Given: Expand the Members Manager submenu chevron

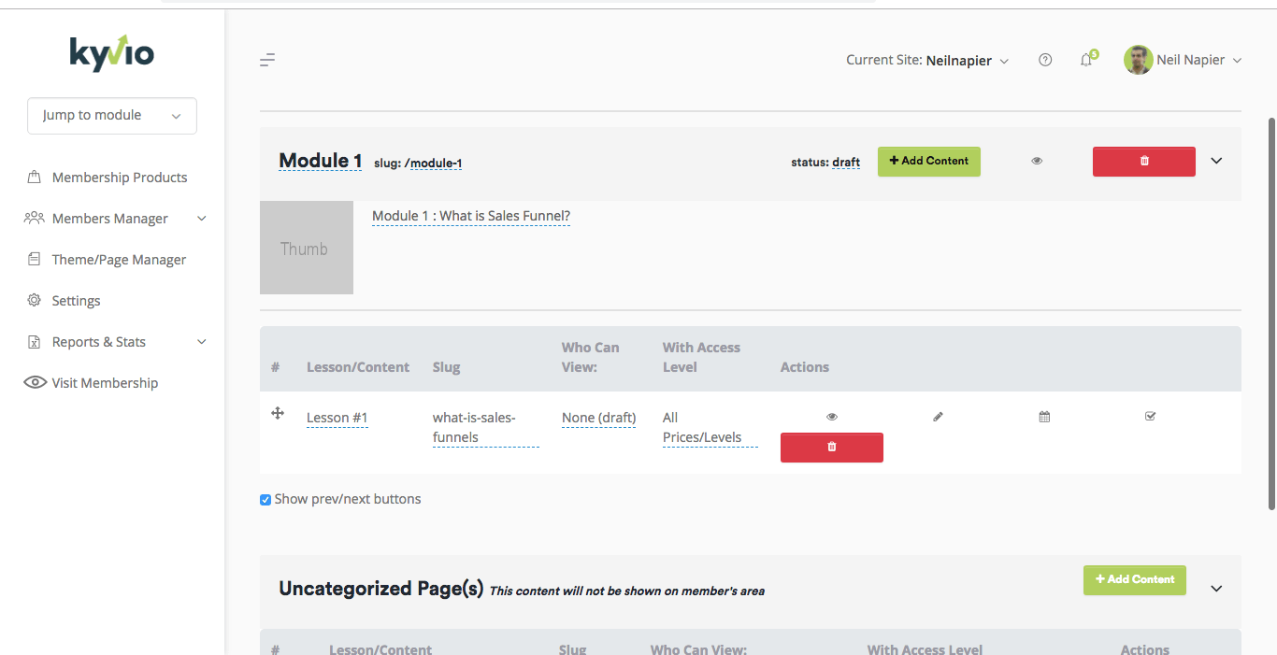Looking at the screenshot, I should click(x=202, y=219).
